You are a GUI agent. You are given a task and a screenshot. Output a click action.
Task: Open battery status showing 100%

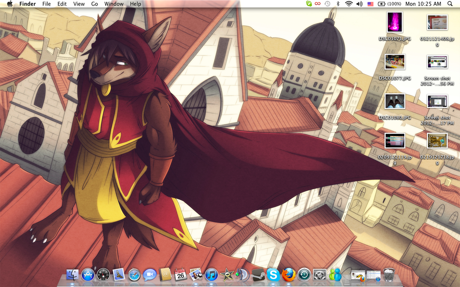[390, 4]
